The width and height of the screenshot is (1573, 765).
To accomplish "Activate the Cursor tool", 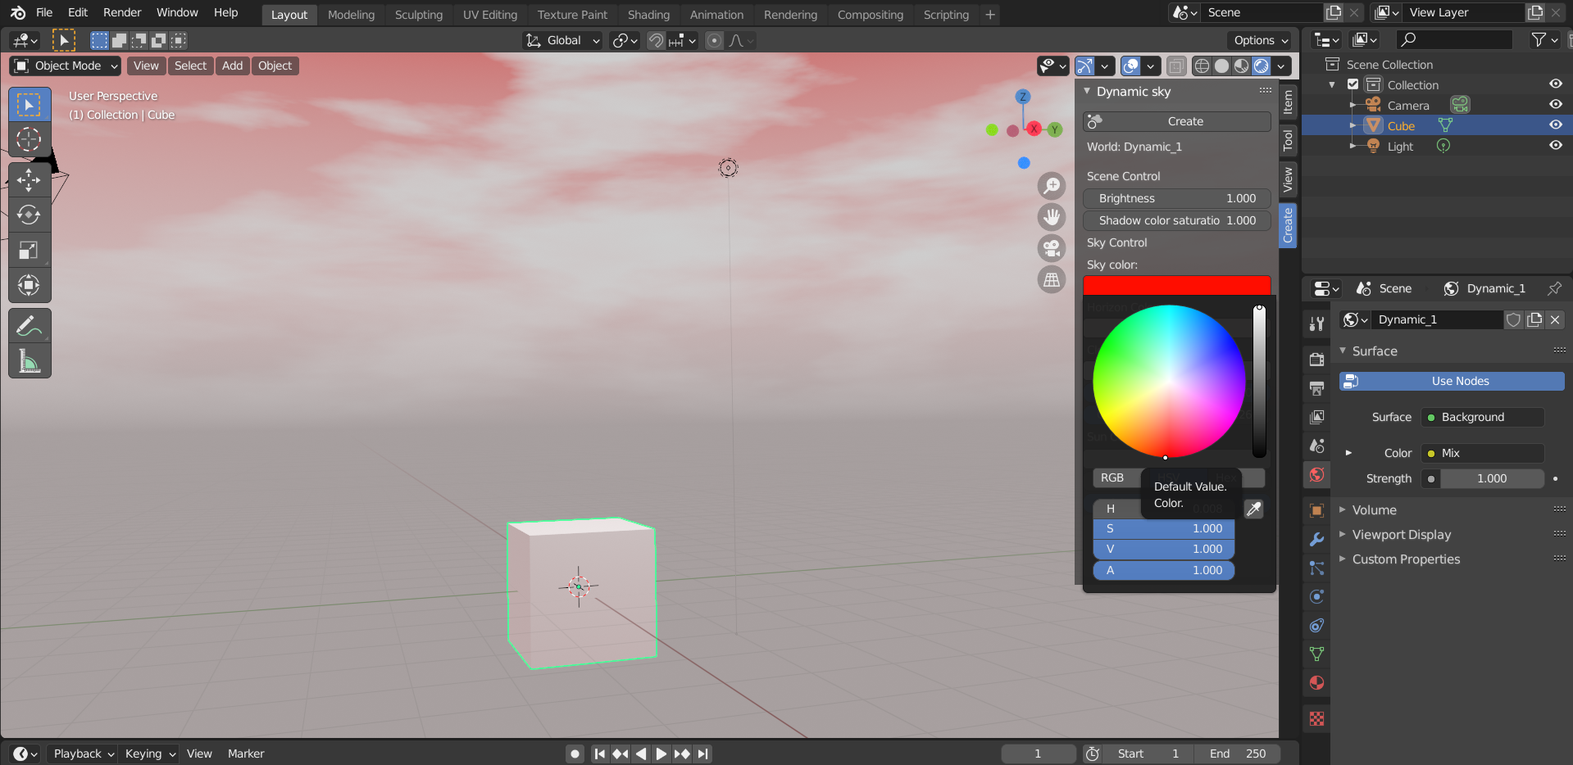I will tap(30, 140).
